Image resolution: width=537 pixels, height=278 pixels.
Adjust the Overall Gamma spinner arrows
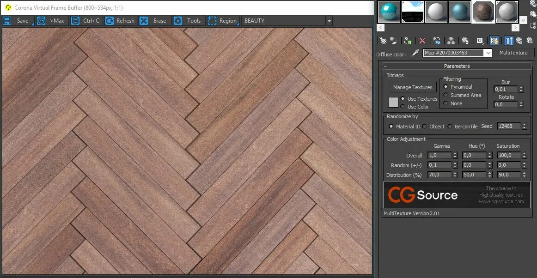point(455,156)
